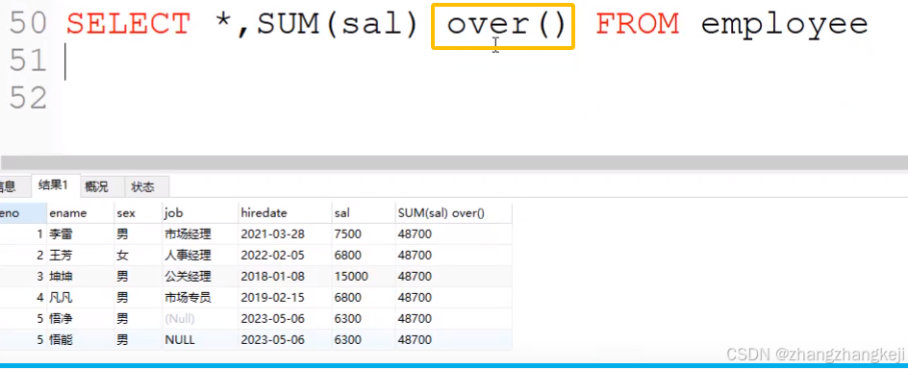This screenshot has width=908, height=369.
Task: Select hiredate cell 2022-02-05
Action: click(x=285, y=255)
